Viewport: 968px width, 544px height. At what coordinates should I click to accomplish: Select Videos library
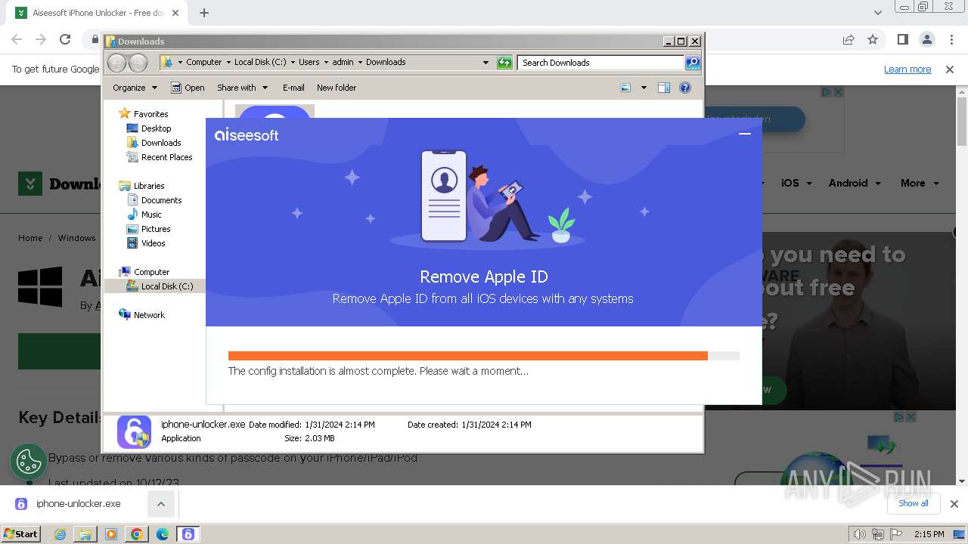153,243
